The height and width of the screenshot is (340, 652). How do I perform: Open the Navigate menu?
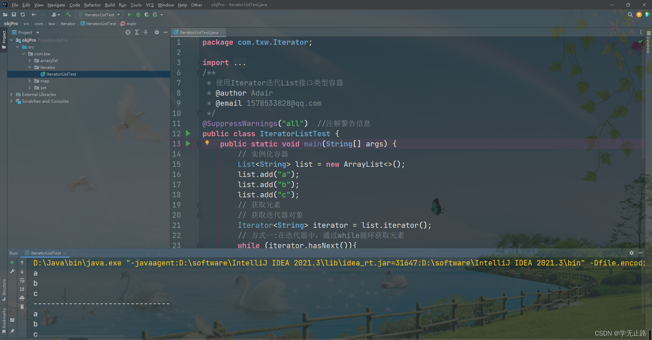click(x=56, y=5)
